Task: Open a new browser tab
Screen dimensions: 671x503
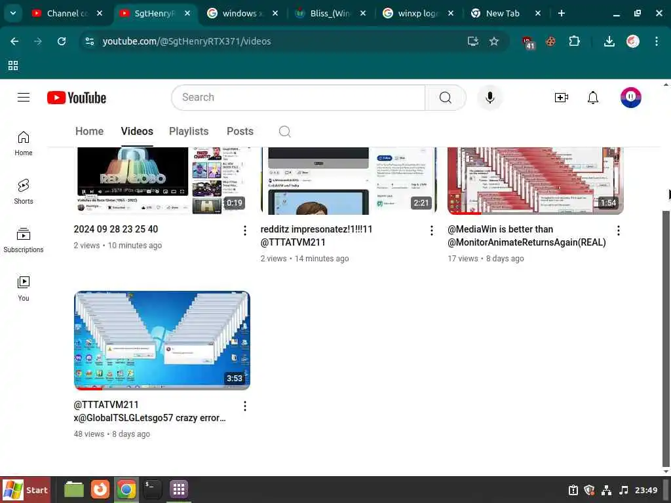Action: tap(561, 13)
